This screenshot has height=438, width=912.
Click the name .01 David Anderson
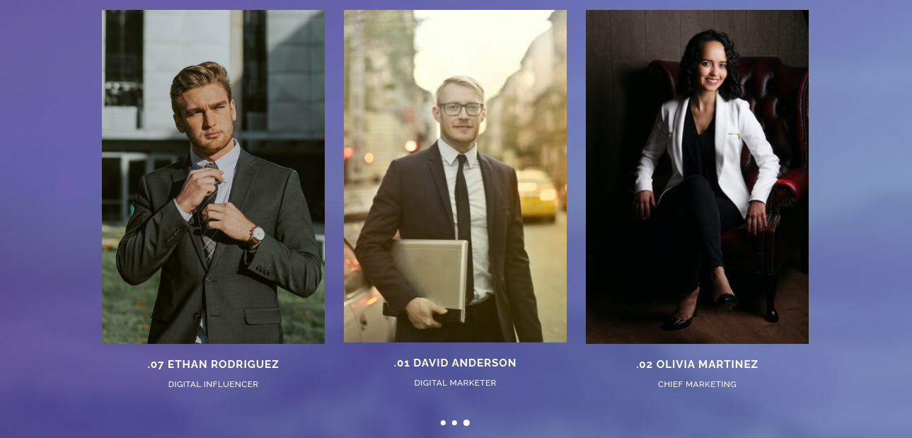click(x=455, y=363)
